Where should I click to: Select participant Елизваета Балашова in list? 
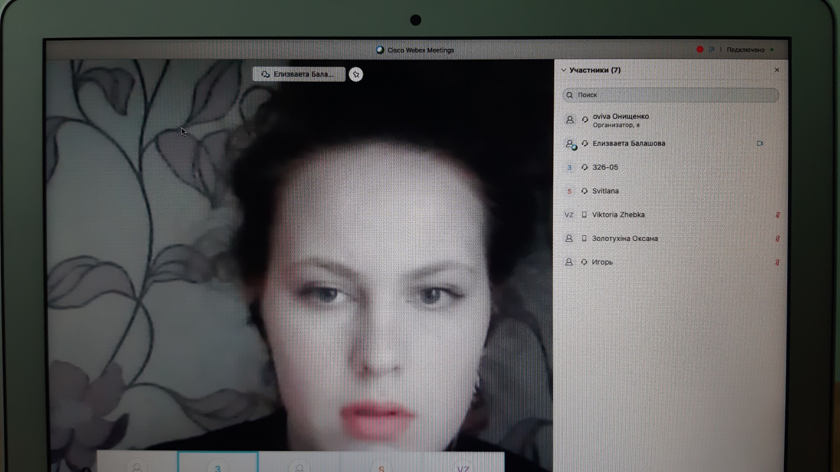click(670, 144)
